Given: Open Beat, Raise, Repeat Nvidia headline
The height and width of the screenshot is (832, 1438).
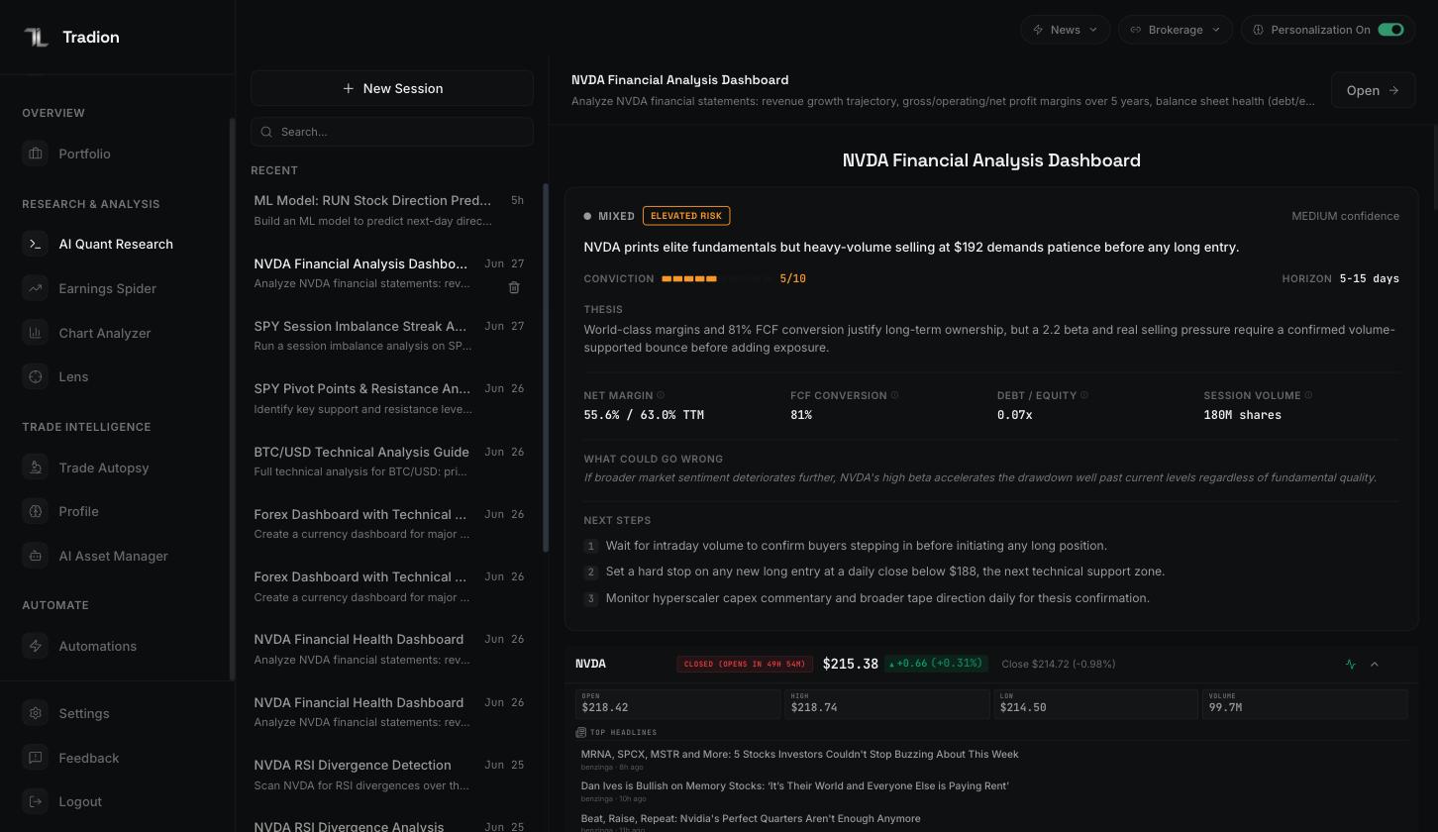Looking at the screenshot, I should (751, 818).
